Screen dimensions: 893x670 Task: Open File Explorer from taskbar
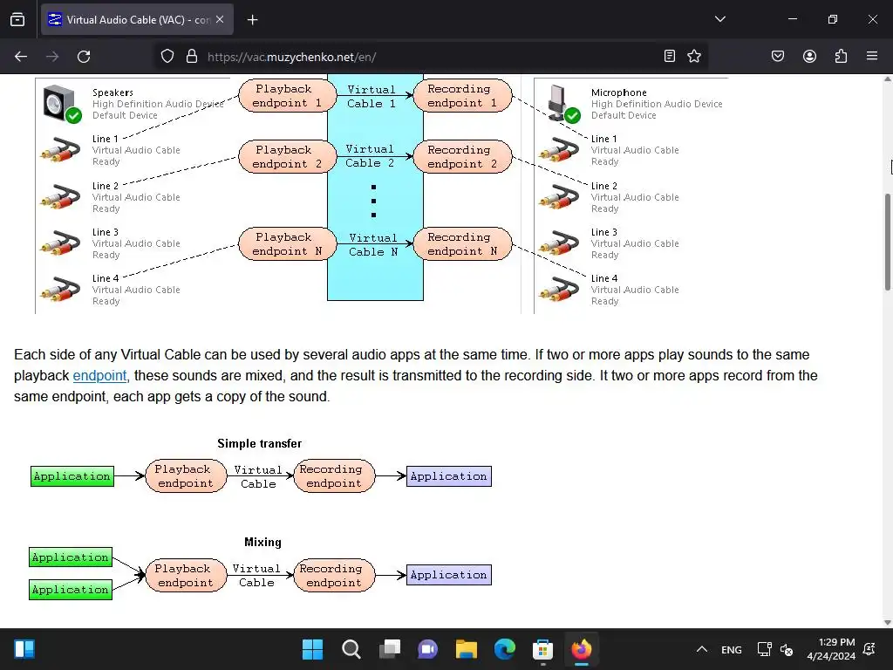466,649
